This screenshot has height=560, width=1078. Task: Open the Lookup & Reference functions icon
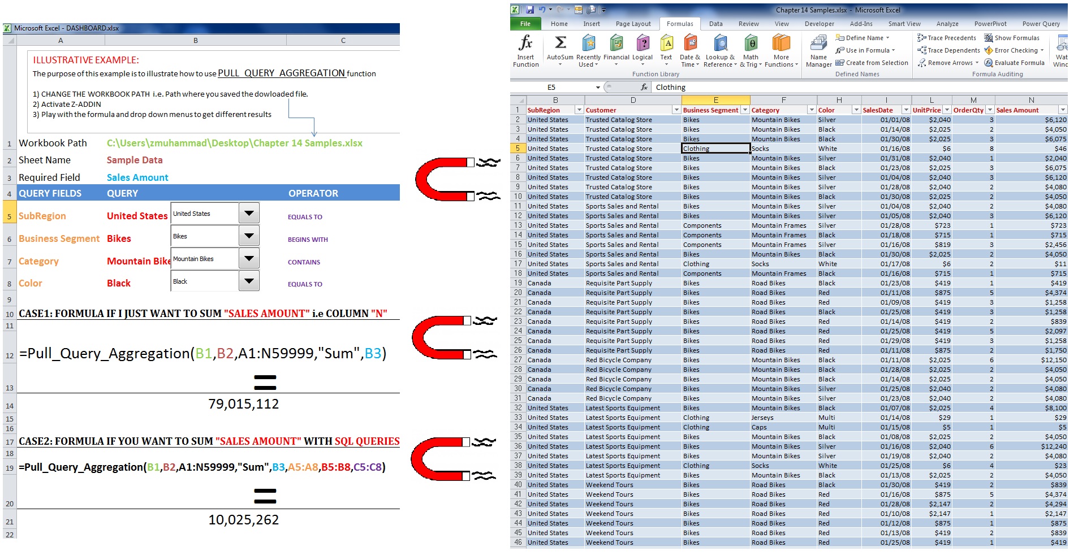(721, 42)
